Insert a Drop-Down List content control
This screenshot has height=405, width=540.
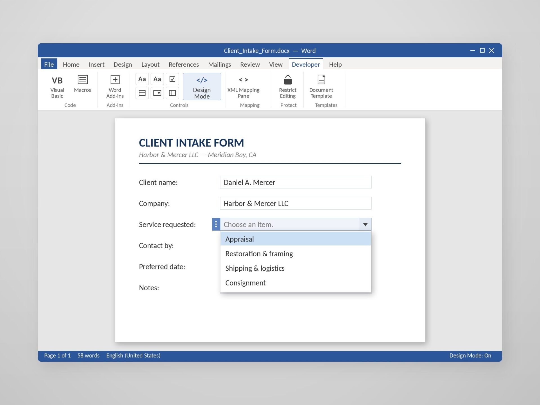(x=157, y=93)
